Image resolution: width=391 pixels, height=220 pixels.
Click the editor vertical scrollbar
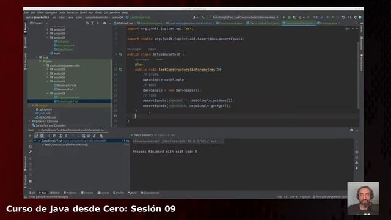tap(359, 75)
